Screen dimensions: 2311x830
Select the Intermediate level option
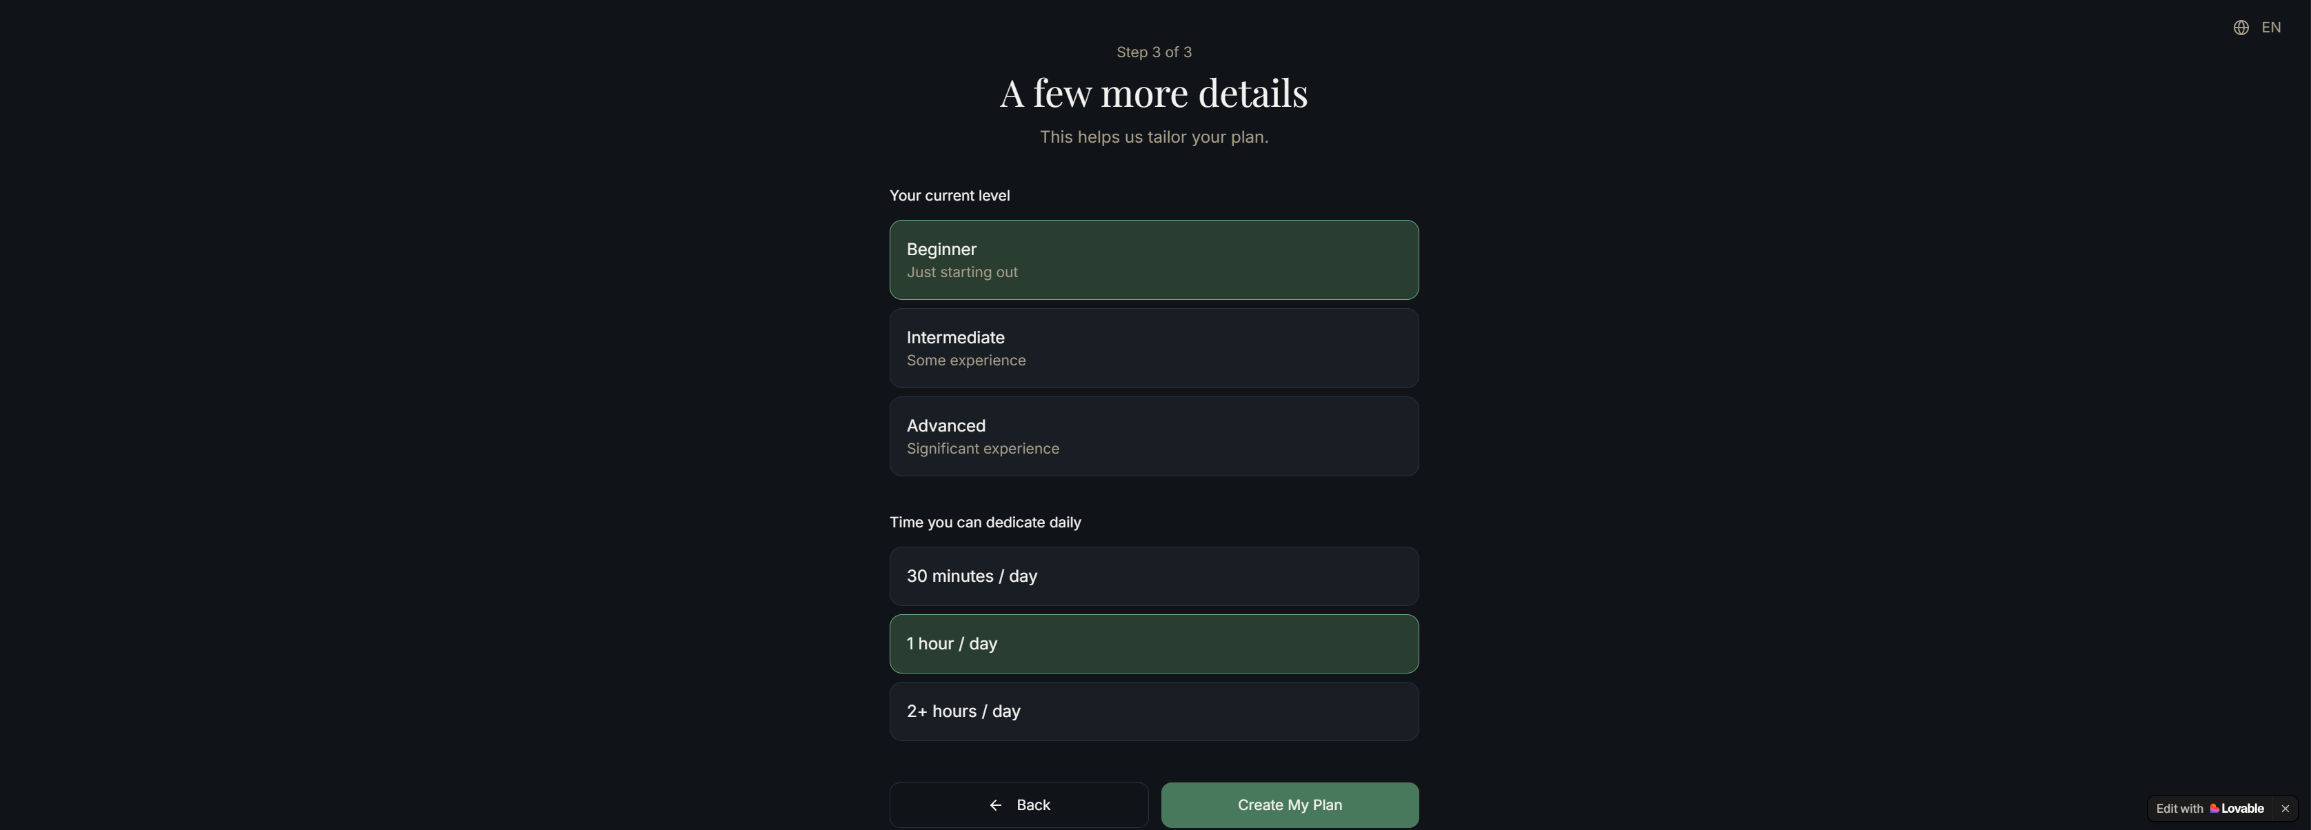(x=1154, y=347)
